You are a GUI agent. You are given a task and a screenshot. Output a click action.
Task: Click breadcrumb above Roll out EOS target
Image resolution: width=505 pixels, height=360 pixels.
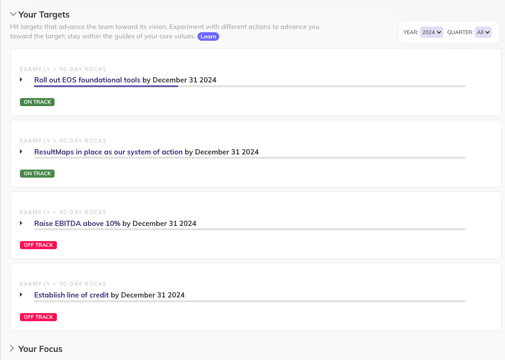point(63,69)
